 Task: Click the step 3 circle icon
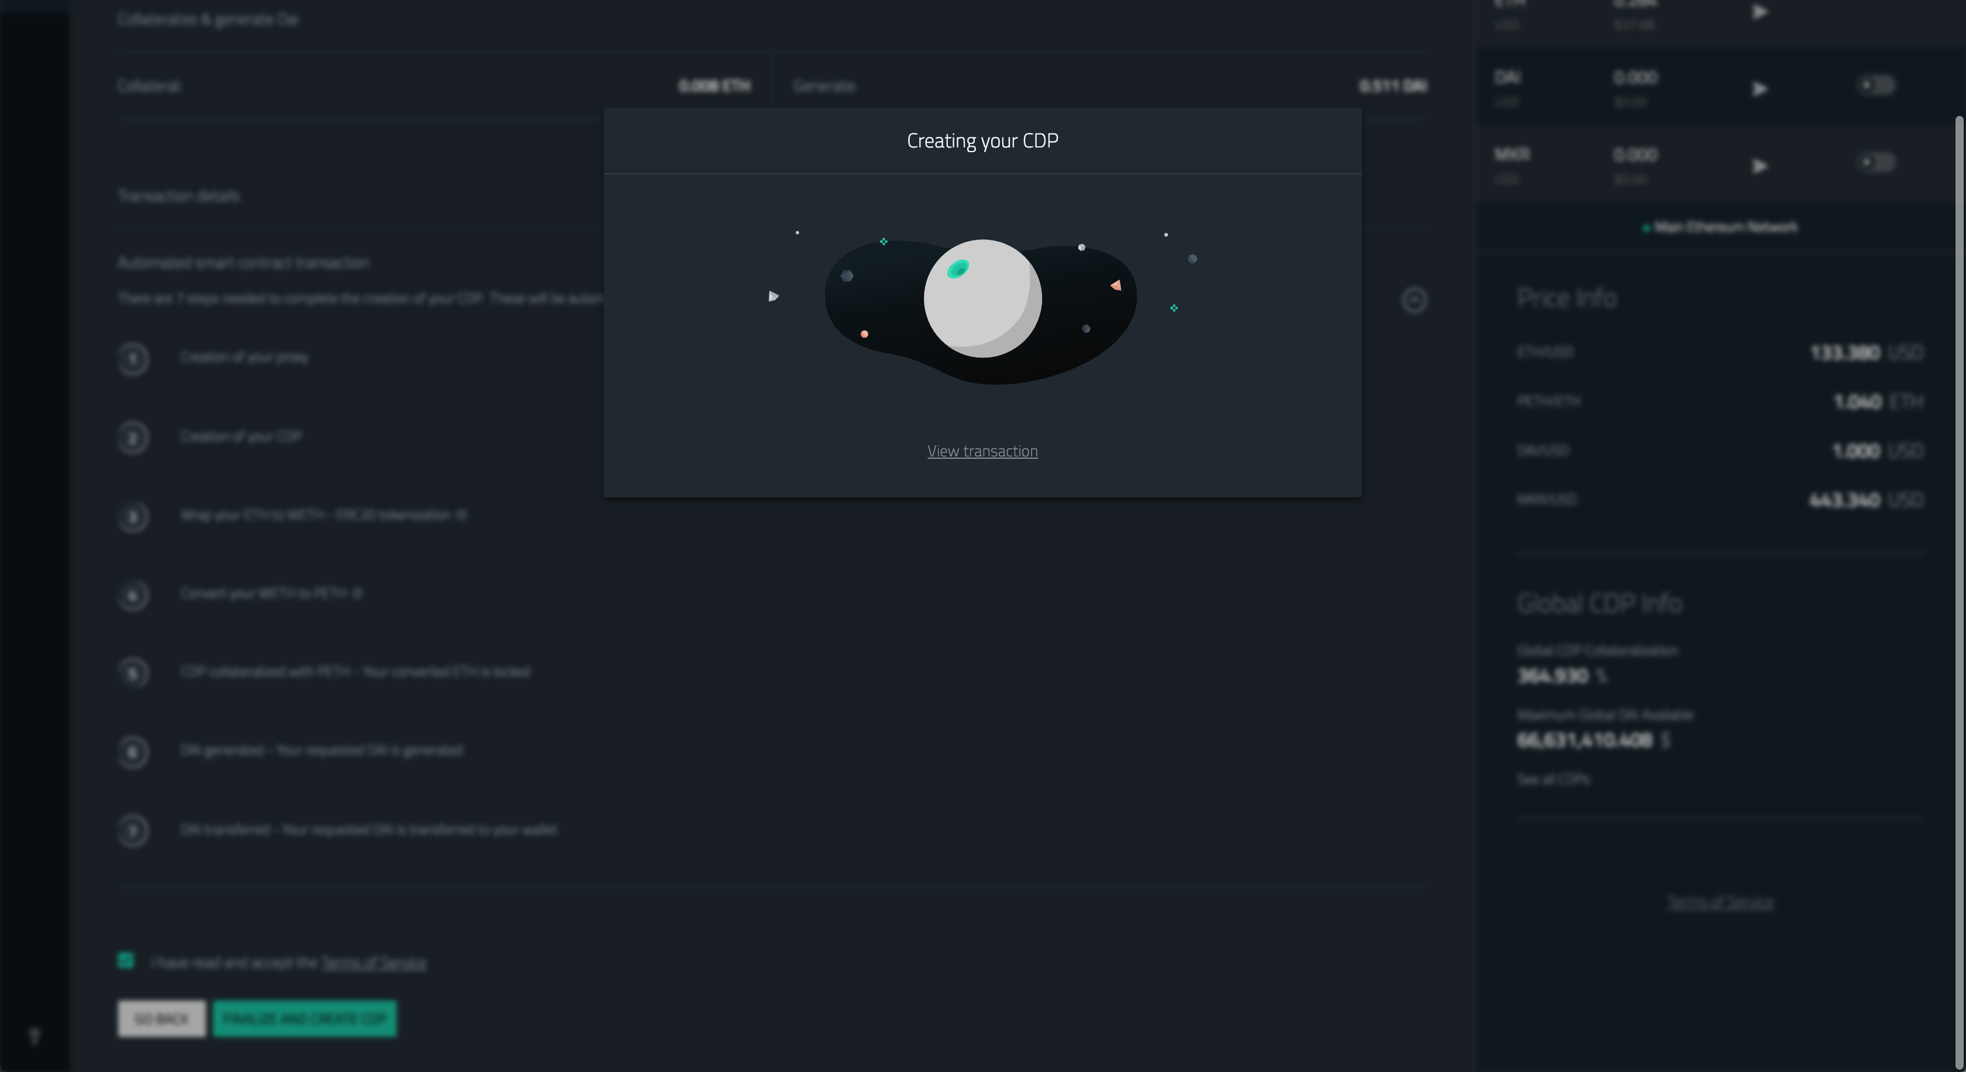[133, 517]
